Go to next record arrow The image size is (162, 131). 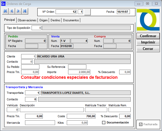tap(18, 11)
